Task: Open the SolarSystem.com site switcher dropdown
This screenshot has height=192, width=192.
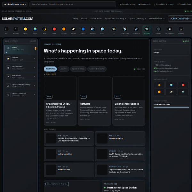Action: coord(15,4)
